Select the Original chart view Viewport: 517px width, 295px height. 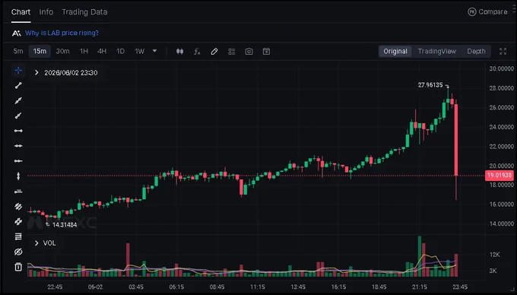point(395,52)
